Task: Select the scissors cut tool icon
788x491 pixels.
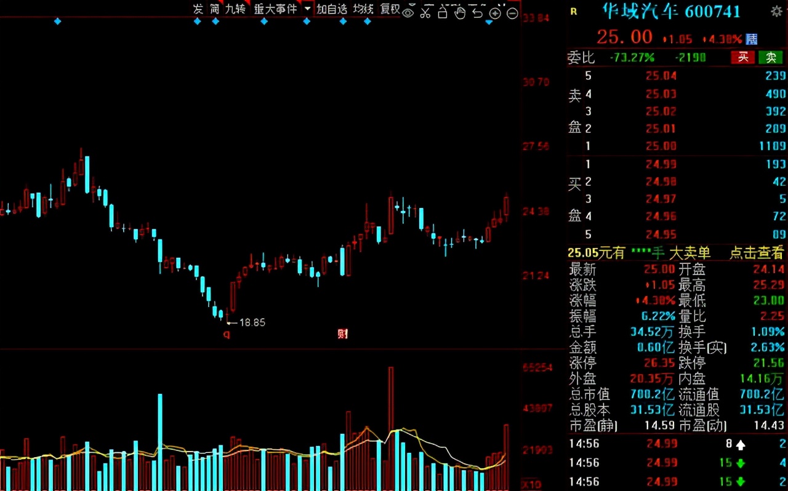Action: click(425, 12)
